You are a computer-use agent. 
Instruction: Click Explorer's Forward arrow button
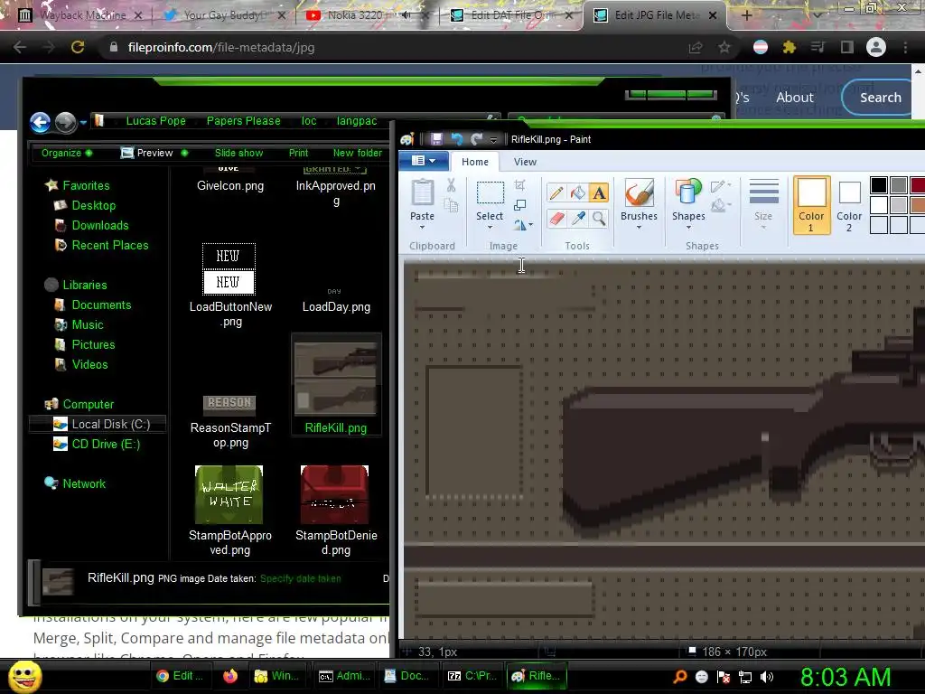[65, 123]
